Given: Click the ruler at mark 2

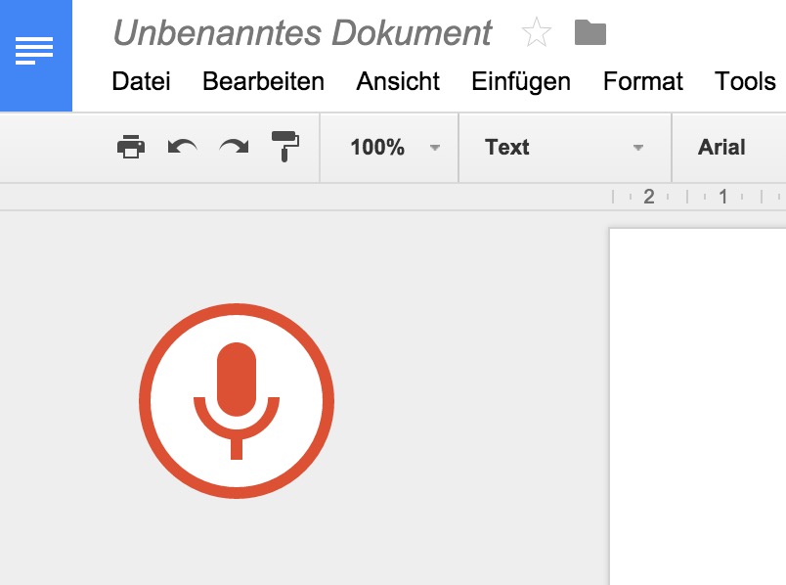Looking at the screenshot, I should pos(649,197).
